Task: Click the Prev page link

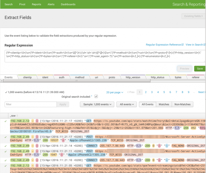Action: click(x=131, y=92)
